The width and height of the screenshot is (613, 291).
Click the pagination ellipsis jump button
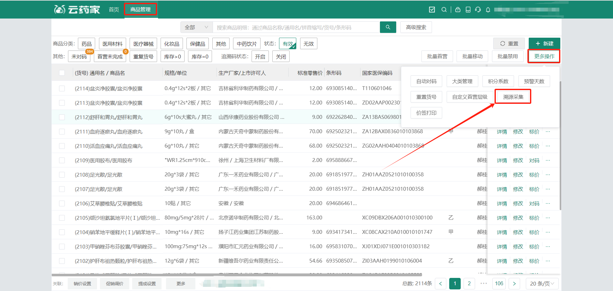click(x=484, y=284)
